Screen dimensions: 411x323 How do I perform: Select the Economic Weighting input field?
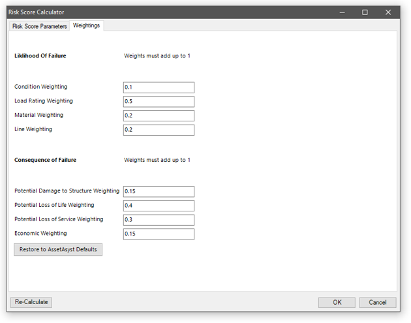pyautogui.click(x=159, y=234)
